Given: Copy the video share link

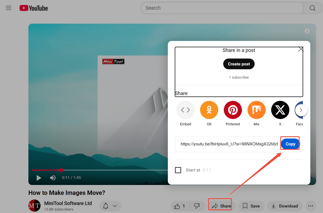Looking at the screenshot, I should click(290, 144).
